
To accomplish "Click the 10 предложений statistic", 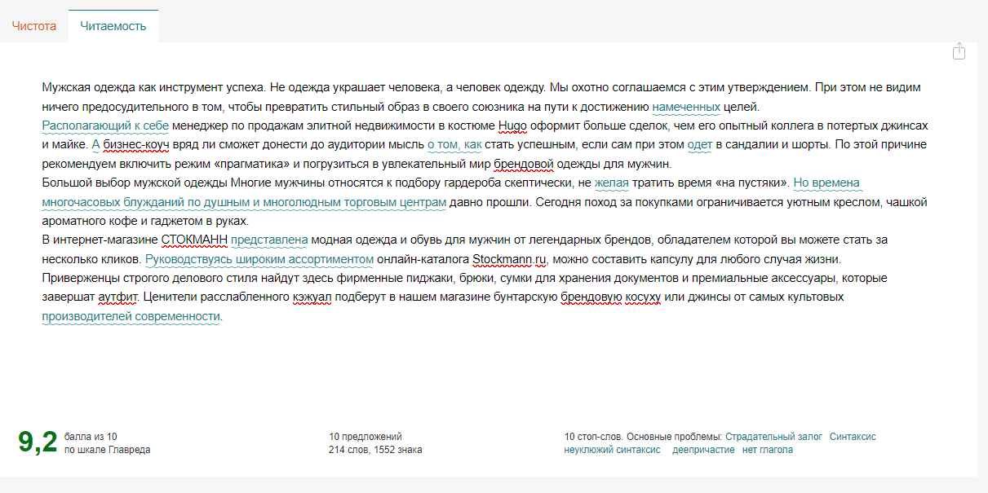I will tap(366, 437).
